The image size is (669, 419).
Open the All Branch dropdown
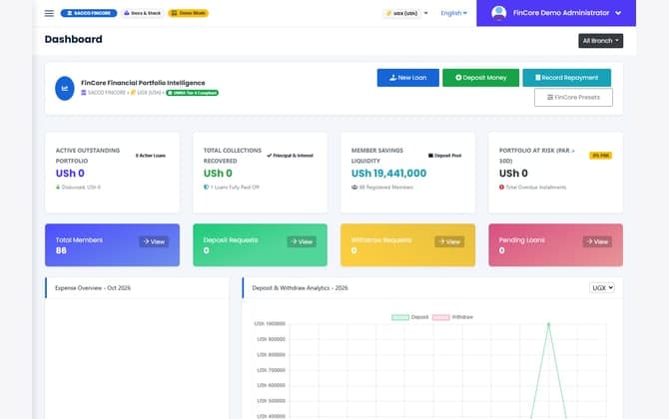[600, 41]
